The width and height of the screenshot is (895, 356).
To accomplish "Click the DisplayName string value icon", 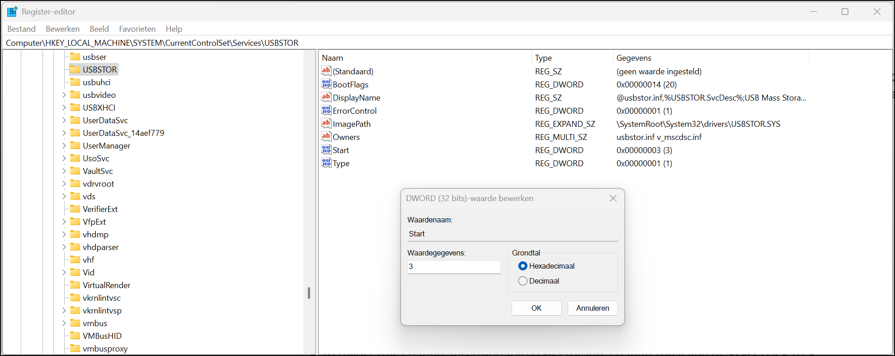I will point(326,97).
